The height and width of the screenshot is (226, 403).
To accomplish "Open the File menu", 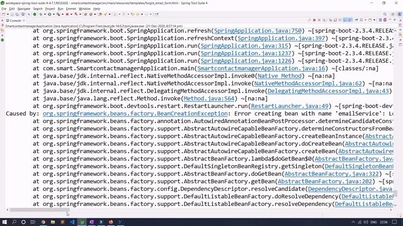I will coord(4,9).
